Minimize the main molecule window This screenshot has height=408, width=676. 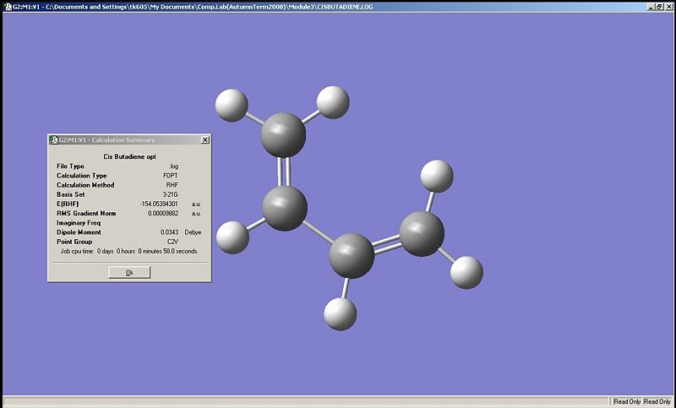click(x=651, y=7)
